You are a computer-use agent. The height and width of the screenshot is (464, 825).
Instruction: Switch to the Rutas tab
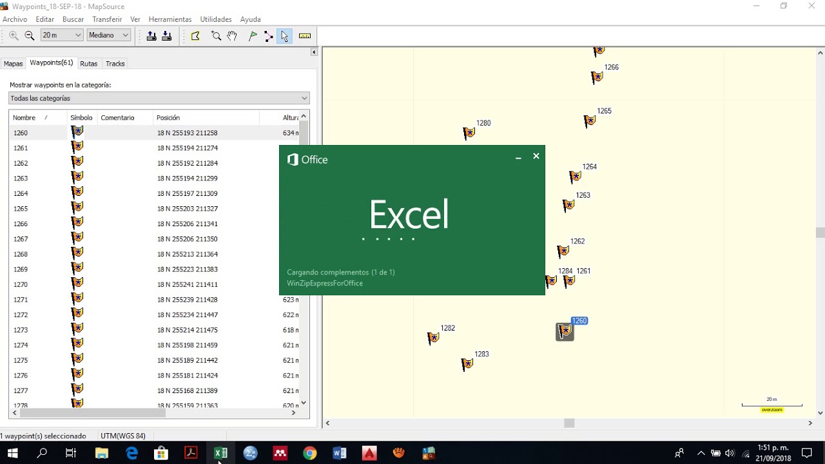click(x=89, y=64)
